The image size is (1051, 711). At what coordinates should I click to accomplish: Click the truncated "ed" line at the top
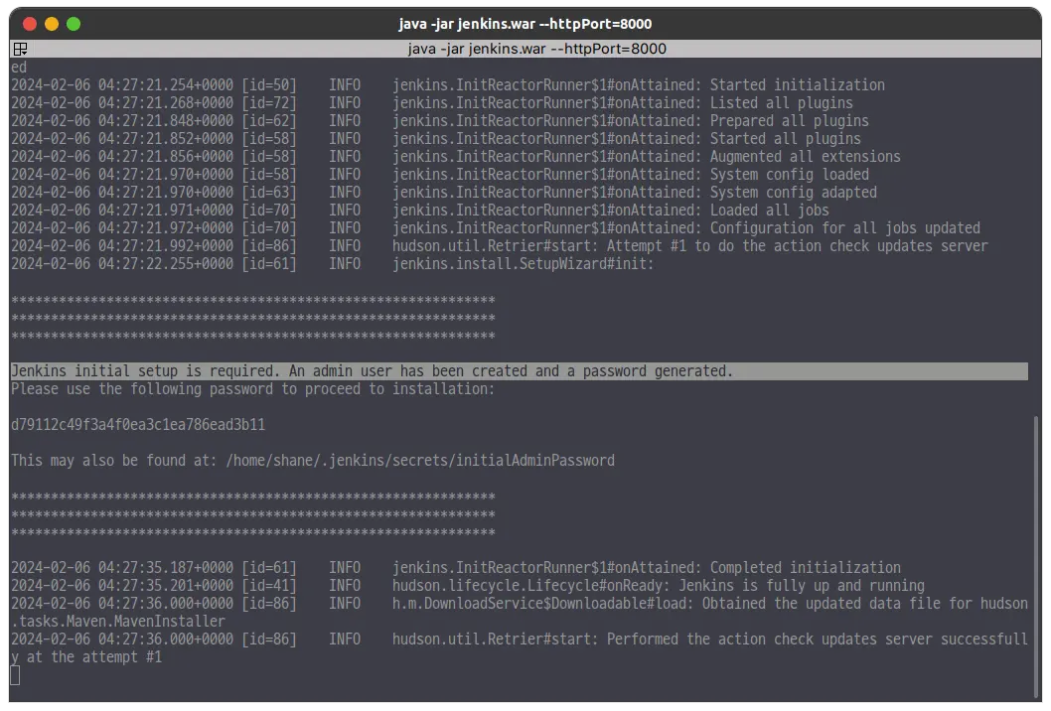point(19,67)
